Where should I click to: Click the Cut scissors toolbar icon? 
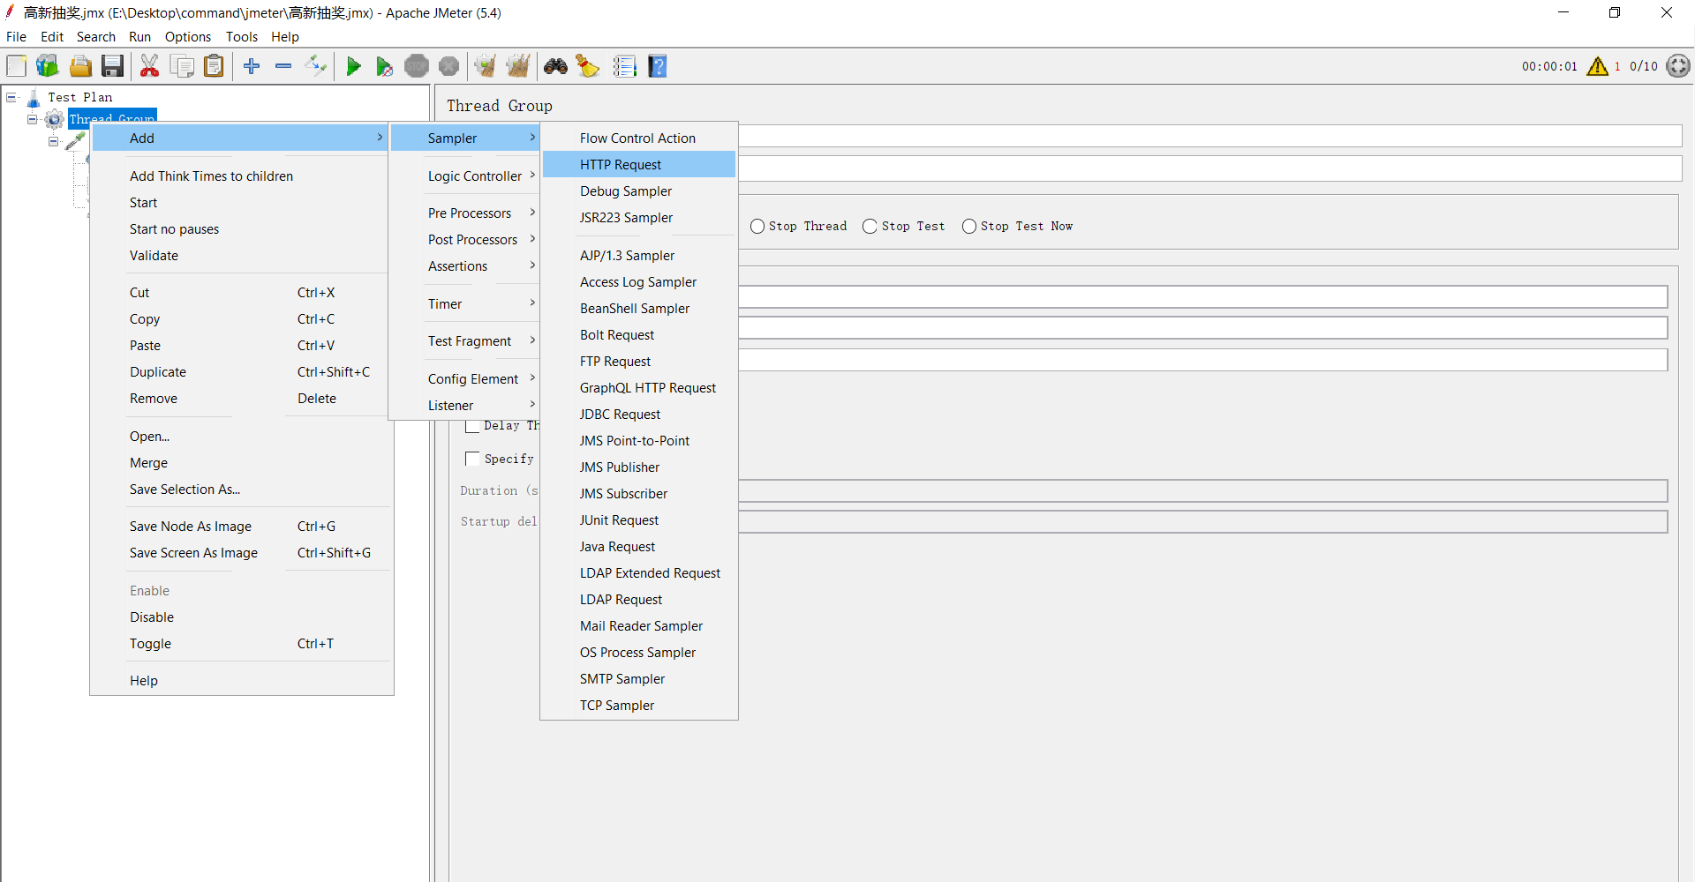149,66
